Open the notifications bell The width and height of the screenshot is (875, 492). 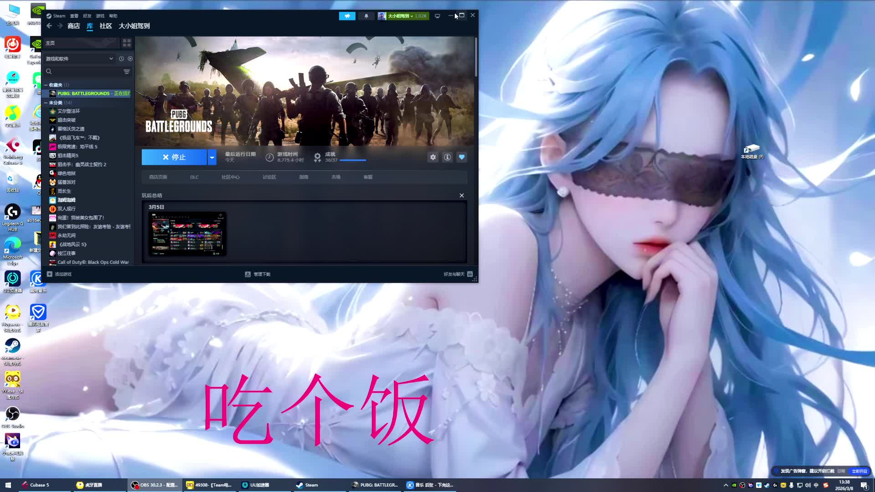click(366, 16)
